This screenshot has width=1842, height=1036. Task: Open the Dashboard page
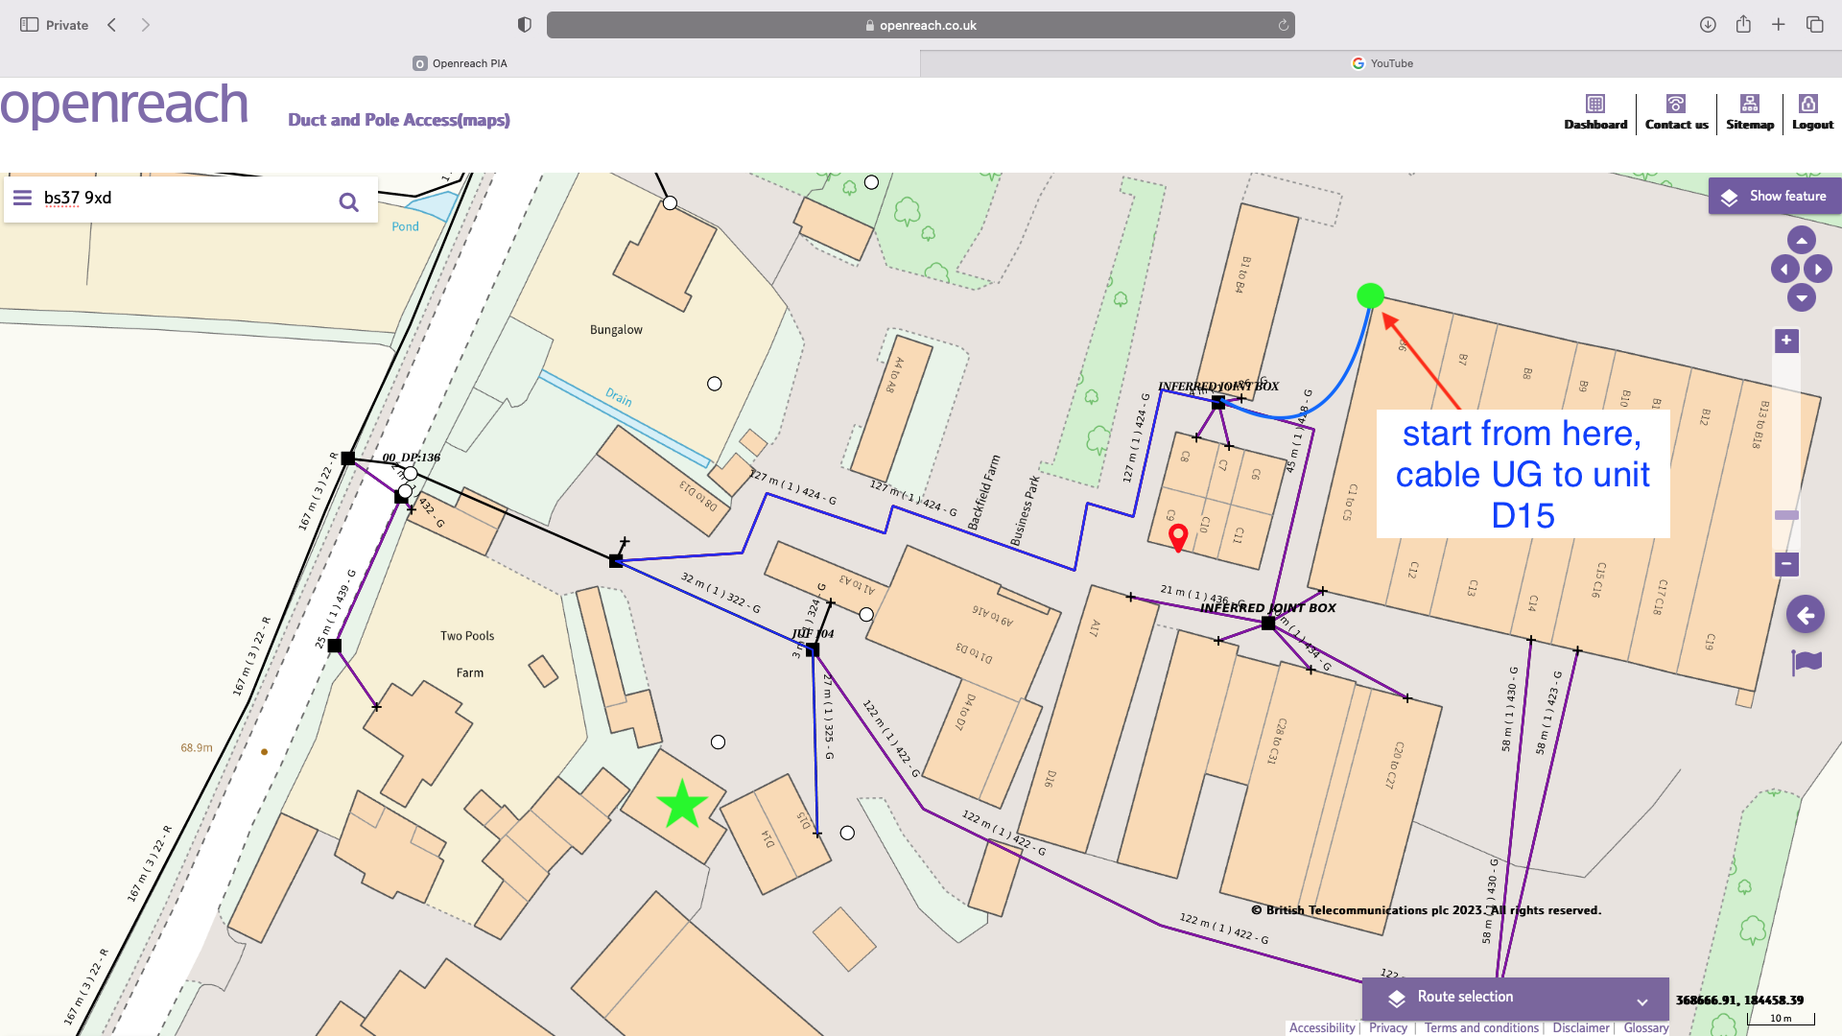coord(1595,112)
